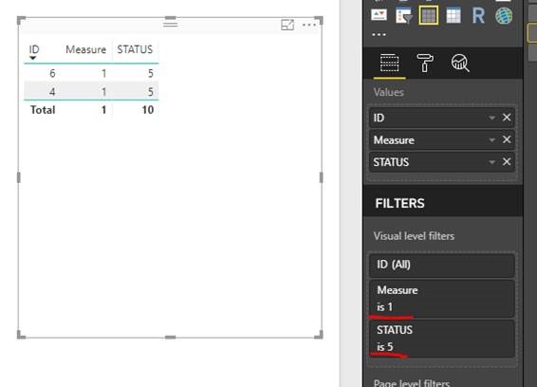Open dropdown arrow for STATUS value field
This screenshot has height=387, width=537.
(491, 162)
